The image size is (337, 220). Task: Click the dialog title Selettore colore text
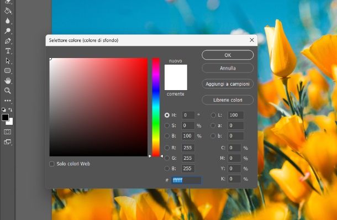pyautogui.click(x=83, y=40)
